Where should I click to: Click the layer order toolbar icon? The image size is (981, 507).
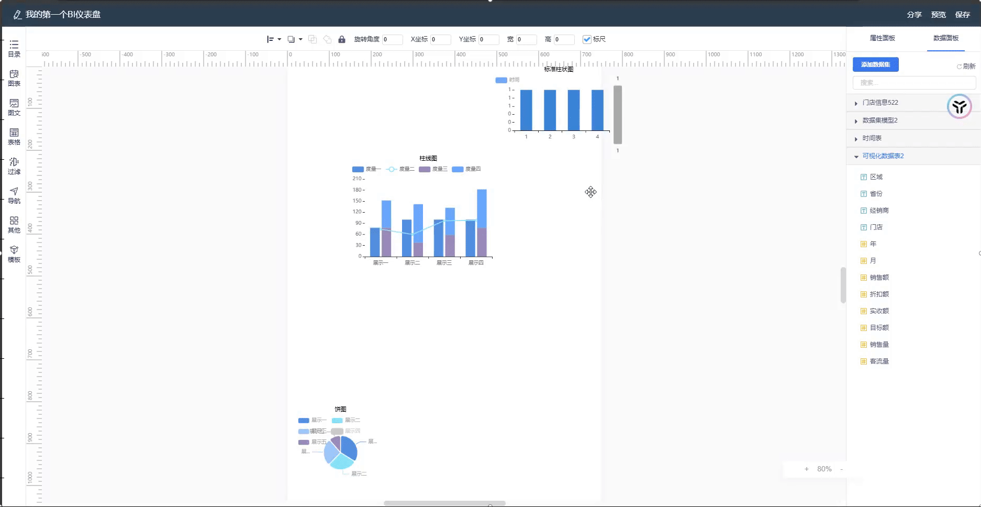pos(291,39)
